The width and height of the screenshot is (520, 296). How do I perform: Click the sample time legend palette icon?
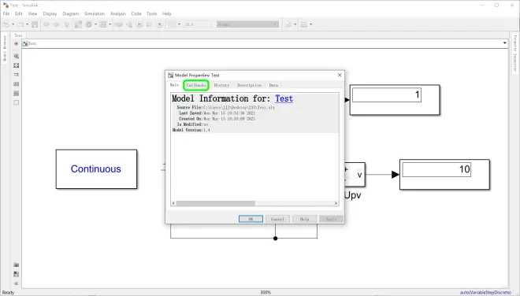coord(17,75)
